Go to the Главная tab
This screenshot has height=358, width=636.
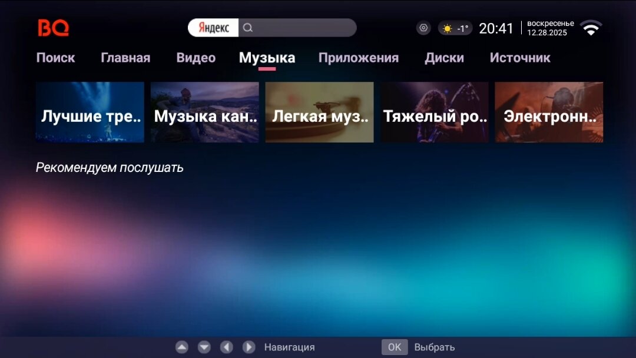point(125,58)
